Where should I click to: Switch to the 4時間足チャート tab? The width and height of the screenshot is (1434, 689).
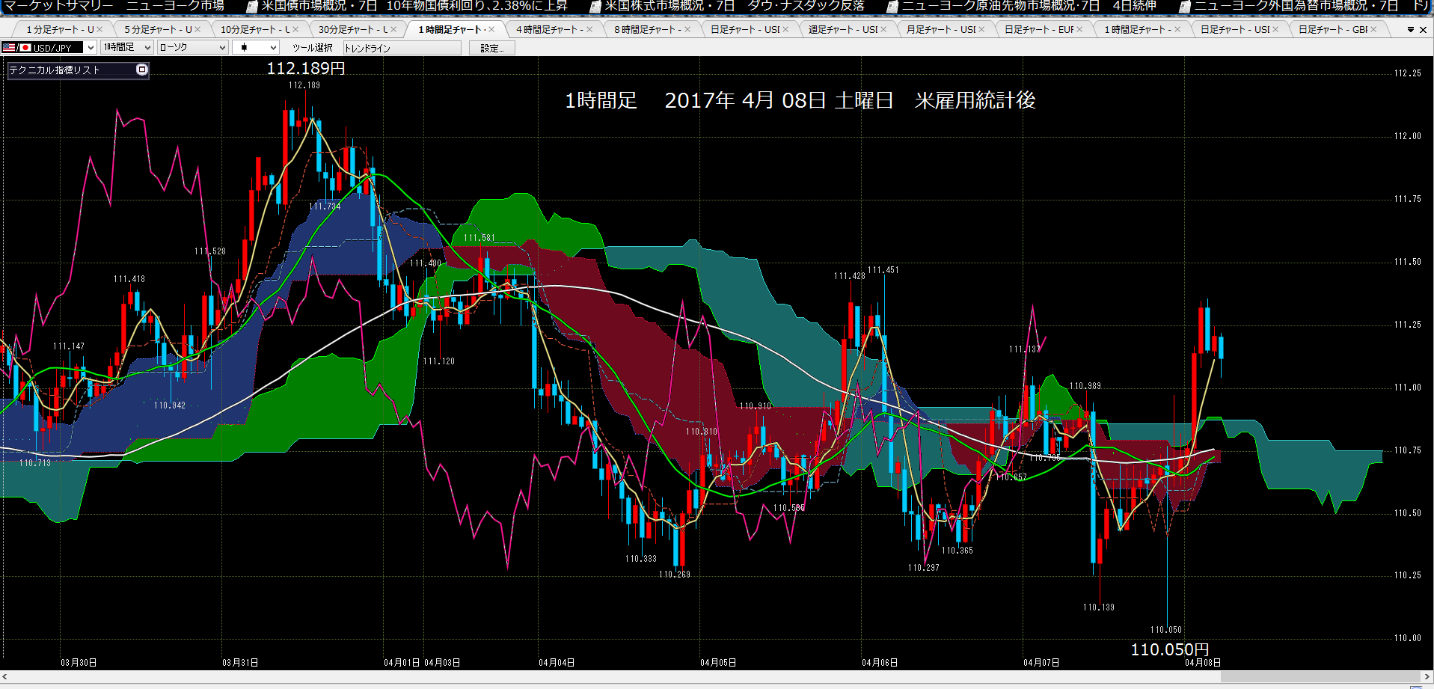(x=550, y=30)
